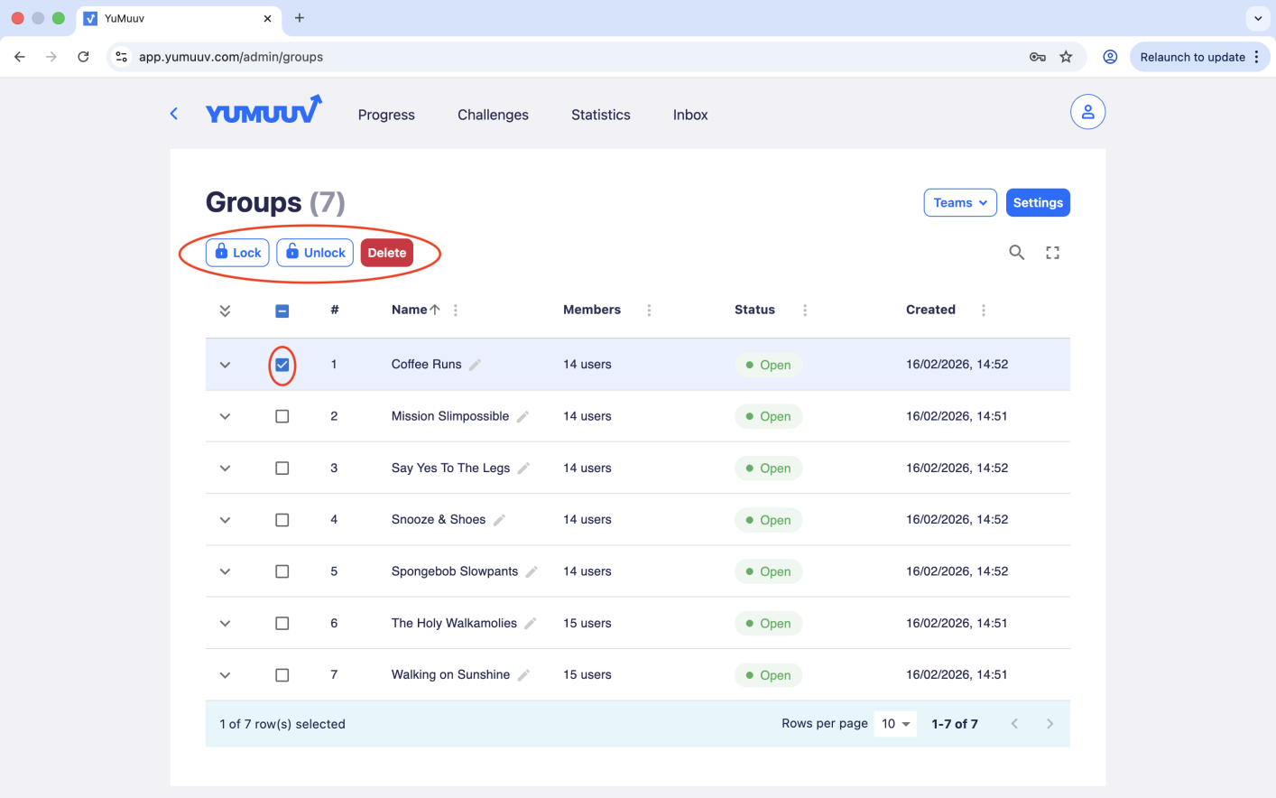The height and width of the screenshot is (798, 1276).
Task: Toggle fullscreen view icon for groups table
Action: tap(1052, 253)
